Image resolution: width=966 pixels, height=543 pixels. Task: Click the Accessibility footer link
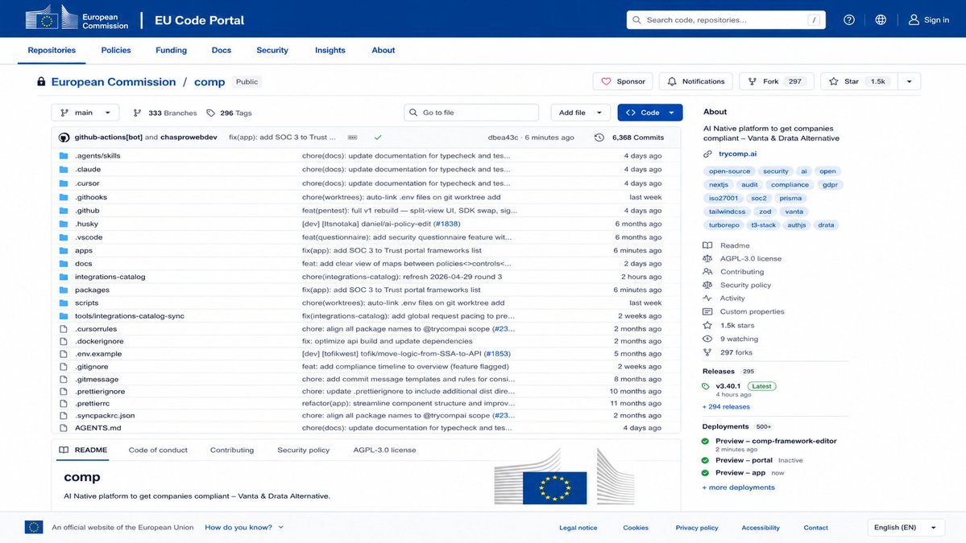[761, 528]
